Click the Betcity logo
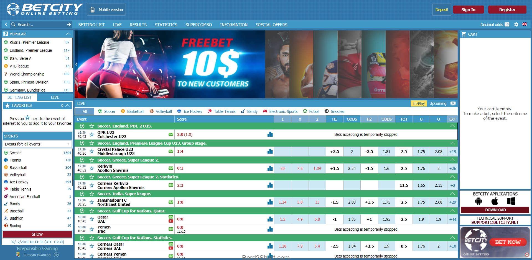 tap(45, 9)
